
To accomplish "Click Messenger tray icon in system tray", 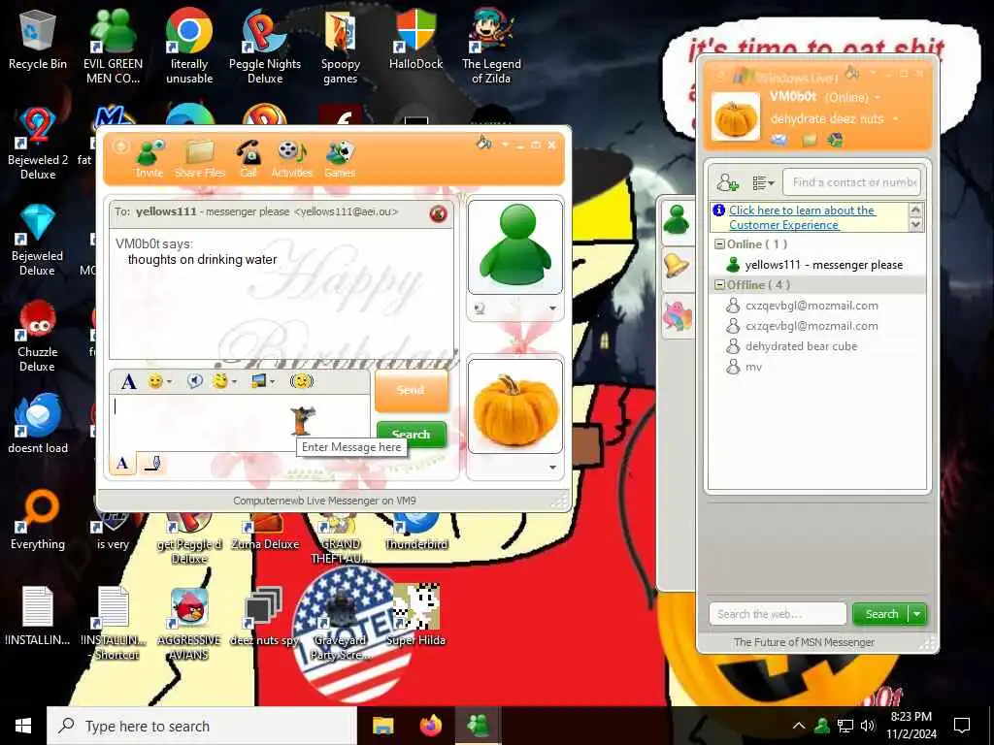I will [822, 725].
